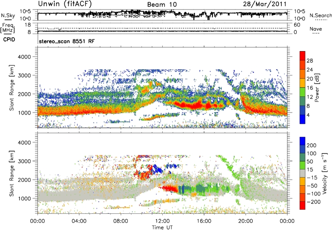Image resolution: width=332 pixels, height=230 pixels.
Task: Click the '28' power colorbar label
Action: [310, 61]
